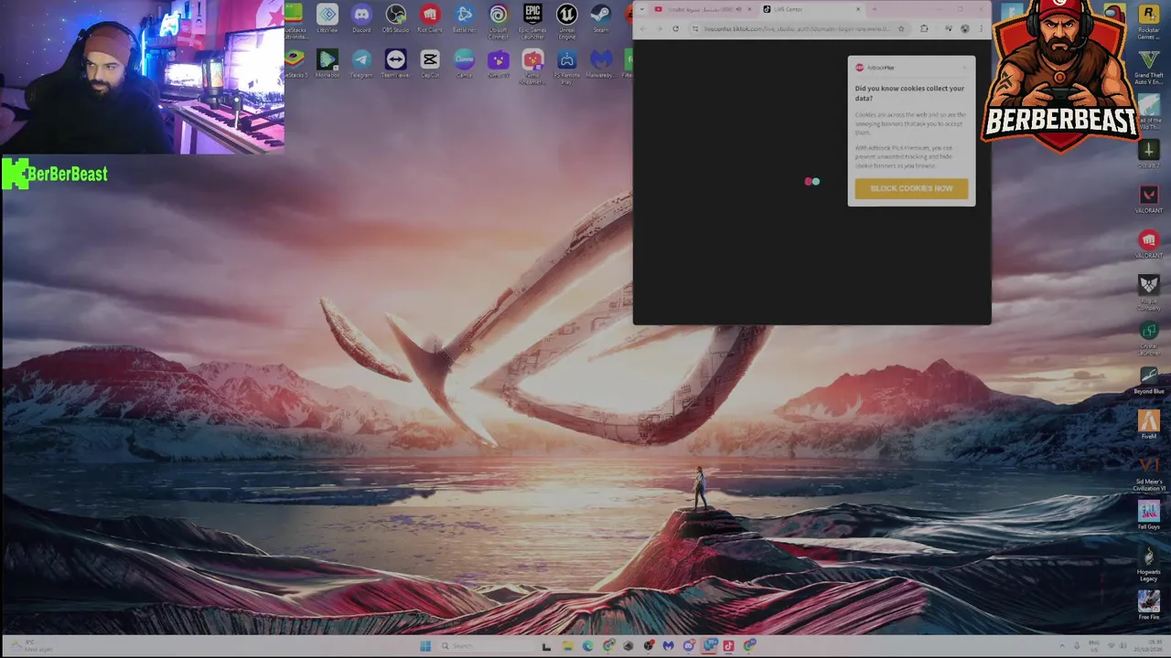Open the TeamViewer desktop shortcut

(x=395, y=63)
